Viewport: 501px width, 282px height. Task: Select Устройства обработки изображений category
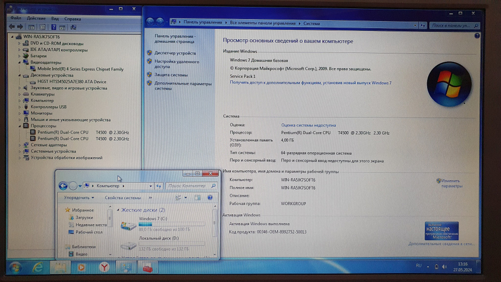[x=67, y=158]
